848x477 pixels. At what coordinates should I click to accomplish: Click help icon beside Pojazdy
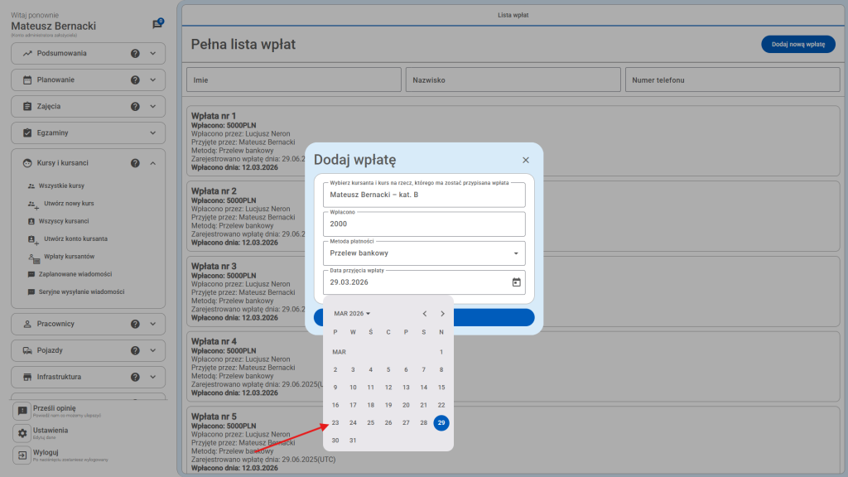pyautogui.click(x=135, y=350)
